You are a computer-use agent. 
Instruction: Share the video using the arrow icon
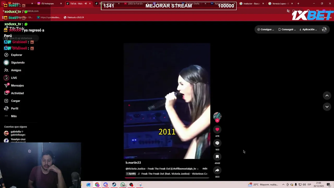pyautogui.click(x=217, y=170)
